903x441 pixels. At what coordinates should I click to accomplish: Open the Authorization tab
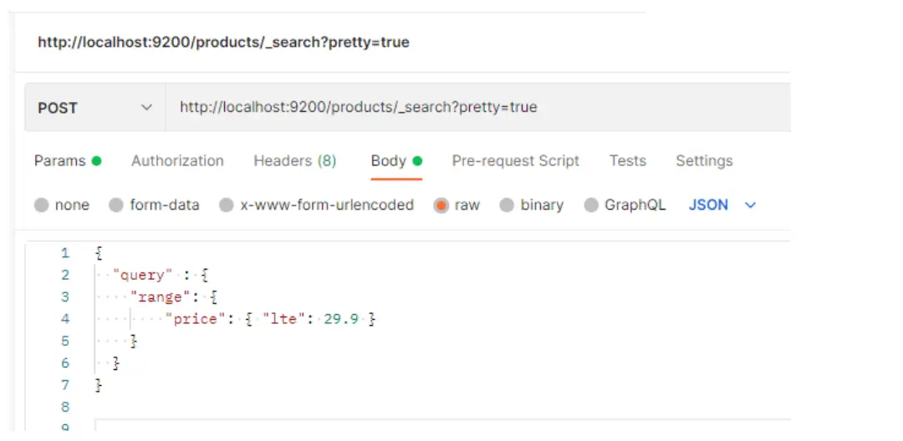point(177,161)
